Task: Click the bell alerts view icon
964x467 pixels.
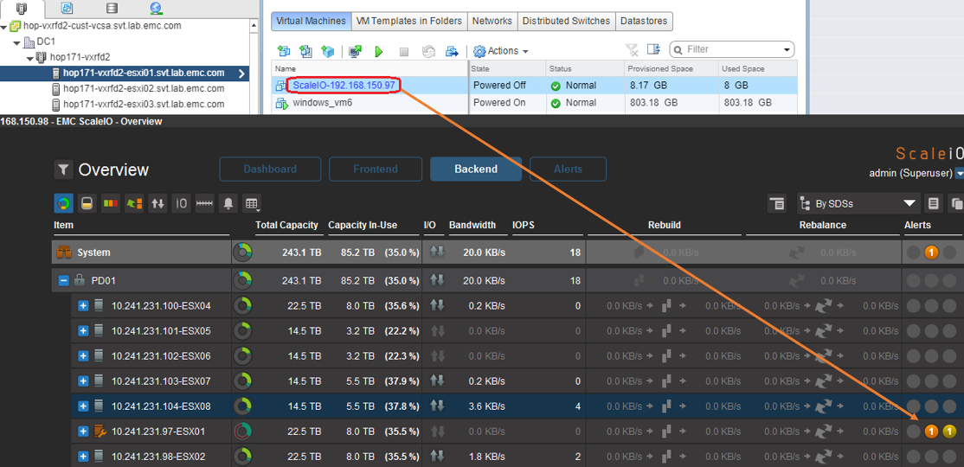Action: (x=228, y=204)
